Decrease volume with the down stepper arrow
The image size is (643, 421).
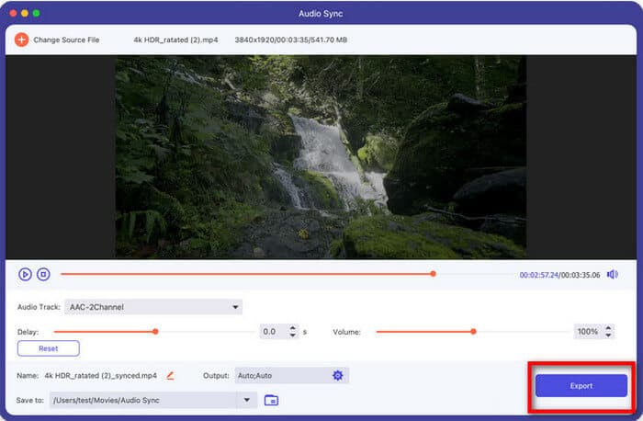tap(608, 335)
